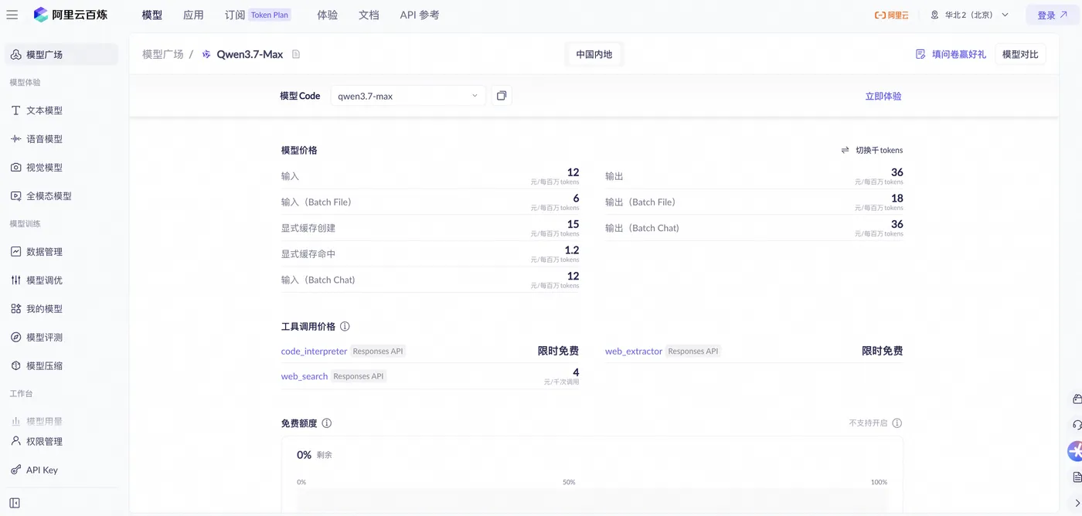Open 模型评测 in the sidebar

[62, 338]
